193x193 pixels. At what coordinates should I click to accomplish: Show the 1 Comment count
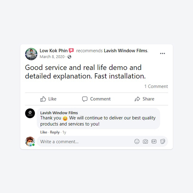[156, 87]
